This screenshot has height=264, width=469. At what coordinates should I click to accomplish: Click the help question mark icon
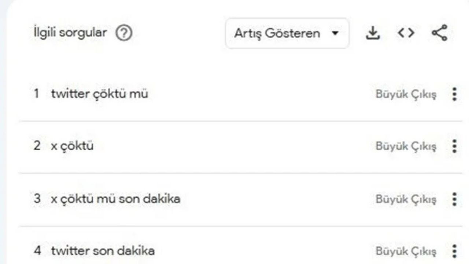[x=124, y=34]
